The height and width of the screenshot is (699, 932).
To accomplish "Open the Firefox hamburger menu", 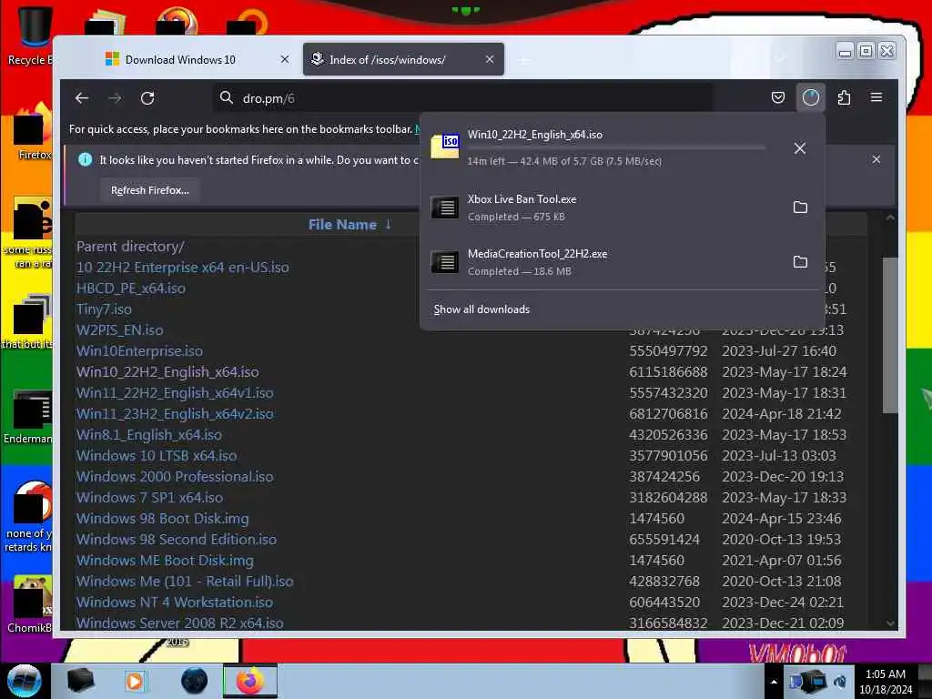I will click(x=876, y=97).
